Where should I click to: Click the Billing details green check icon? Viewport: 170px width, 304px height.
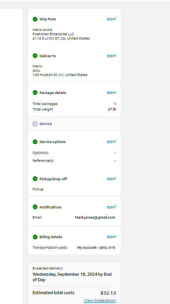[x=35, y=237]
